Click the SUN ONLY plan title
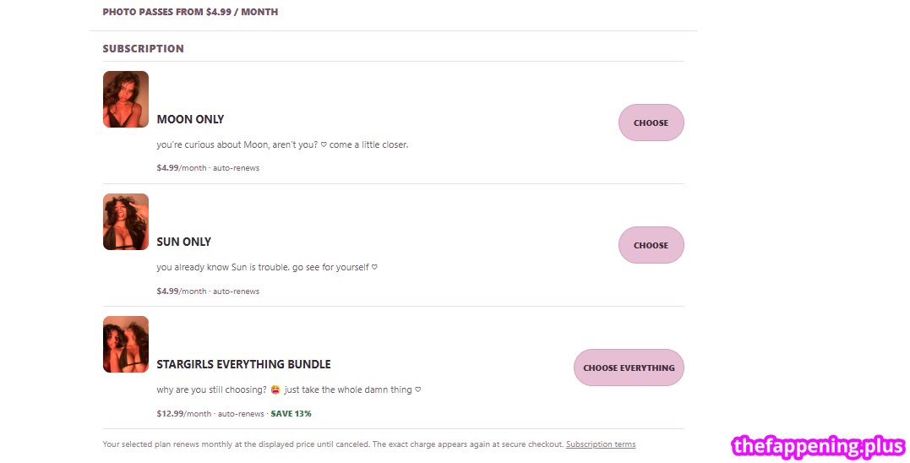 (x=184, y=242)
